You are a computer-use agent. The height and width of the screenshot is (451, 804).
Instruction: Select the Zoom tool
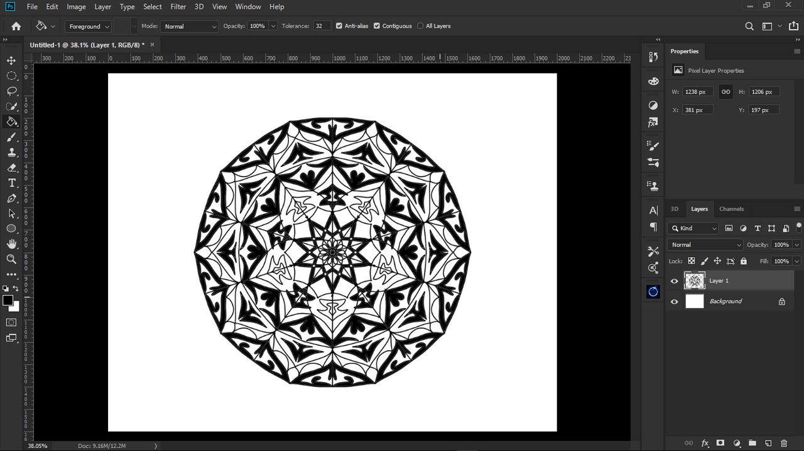[x=11, y=259]
